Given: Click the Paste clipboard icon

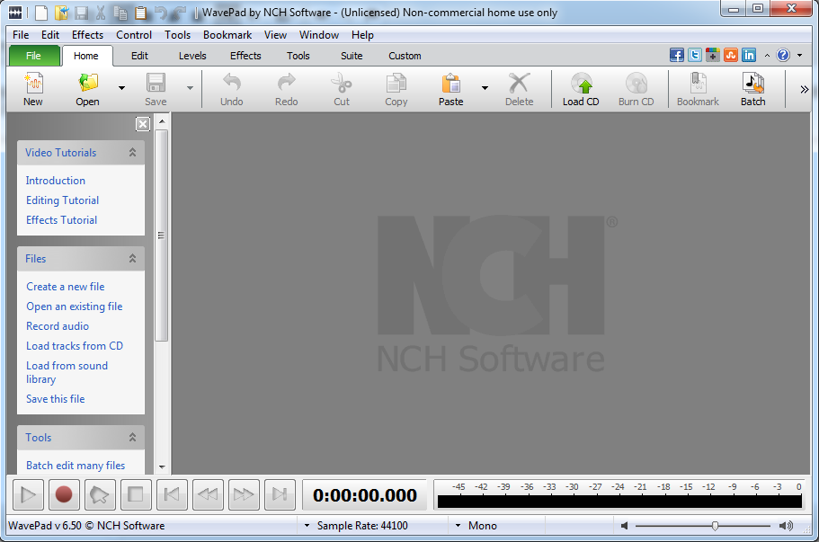Looking at the screenshot, I should 450,84.
